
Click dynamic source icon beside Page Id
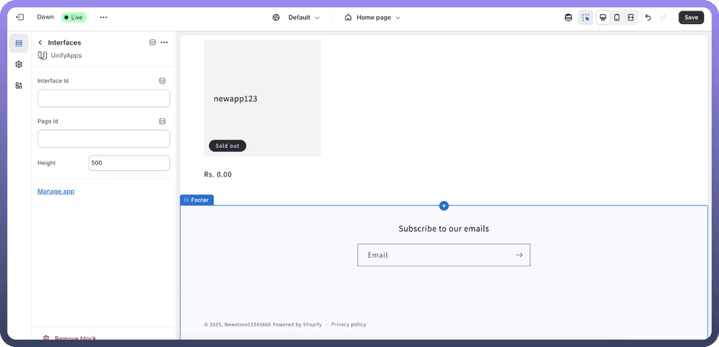tap(162, 122)
